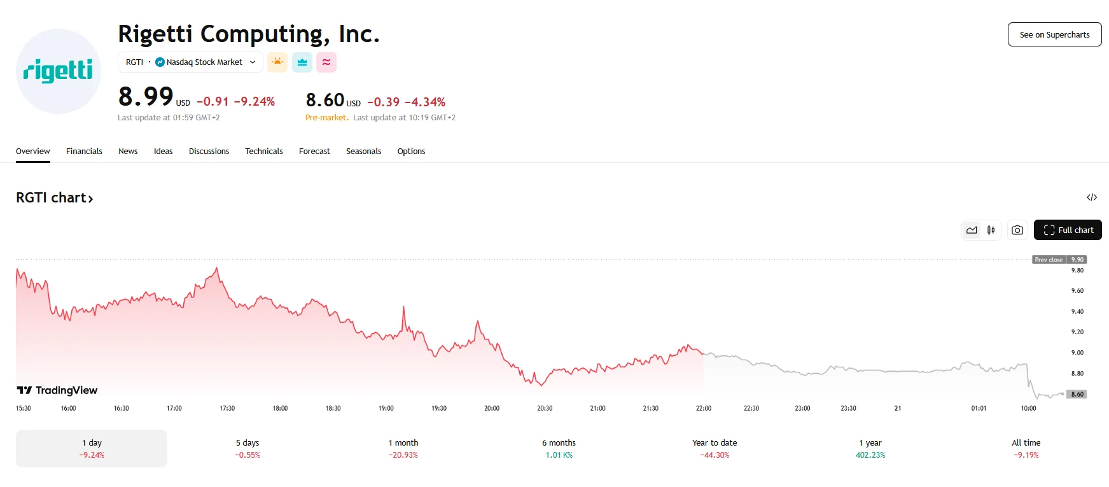Expand the RGTI chart heading link
The image size is (1109, 487).
55,197
